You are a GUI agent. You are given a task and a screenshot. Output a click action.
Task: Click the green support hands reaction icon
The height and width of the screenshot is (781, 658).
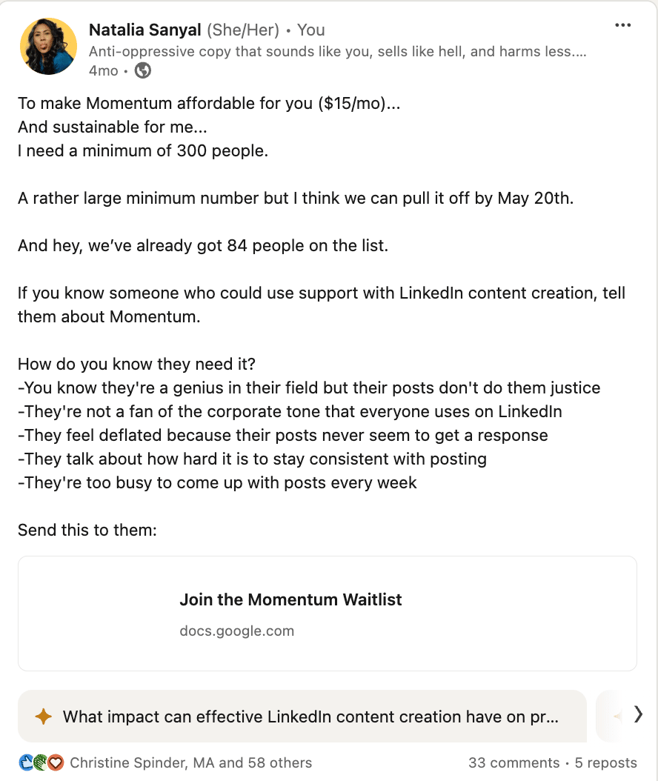(x=40, y=762)
